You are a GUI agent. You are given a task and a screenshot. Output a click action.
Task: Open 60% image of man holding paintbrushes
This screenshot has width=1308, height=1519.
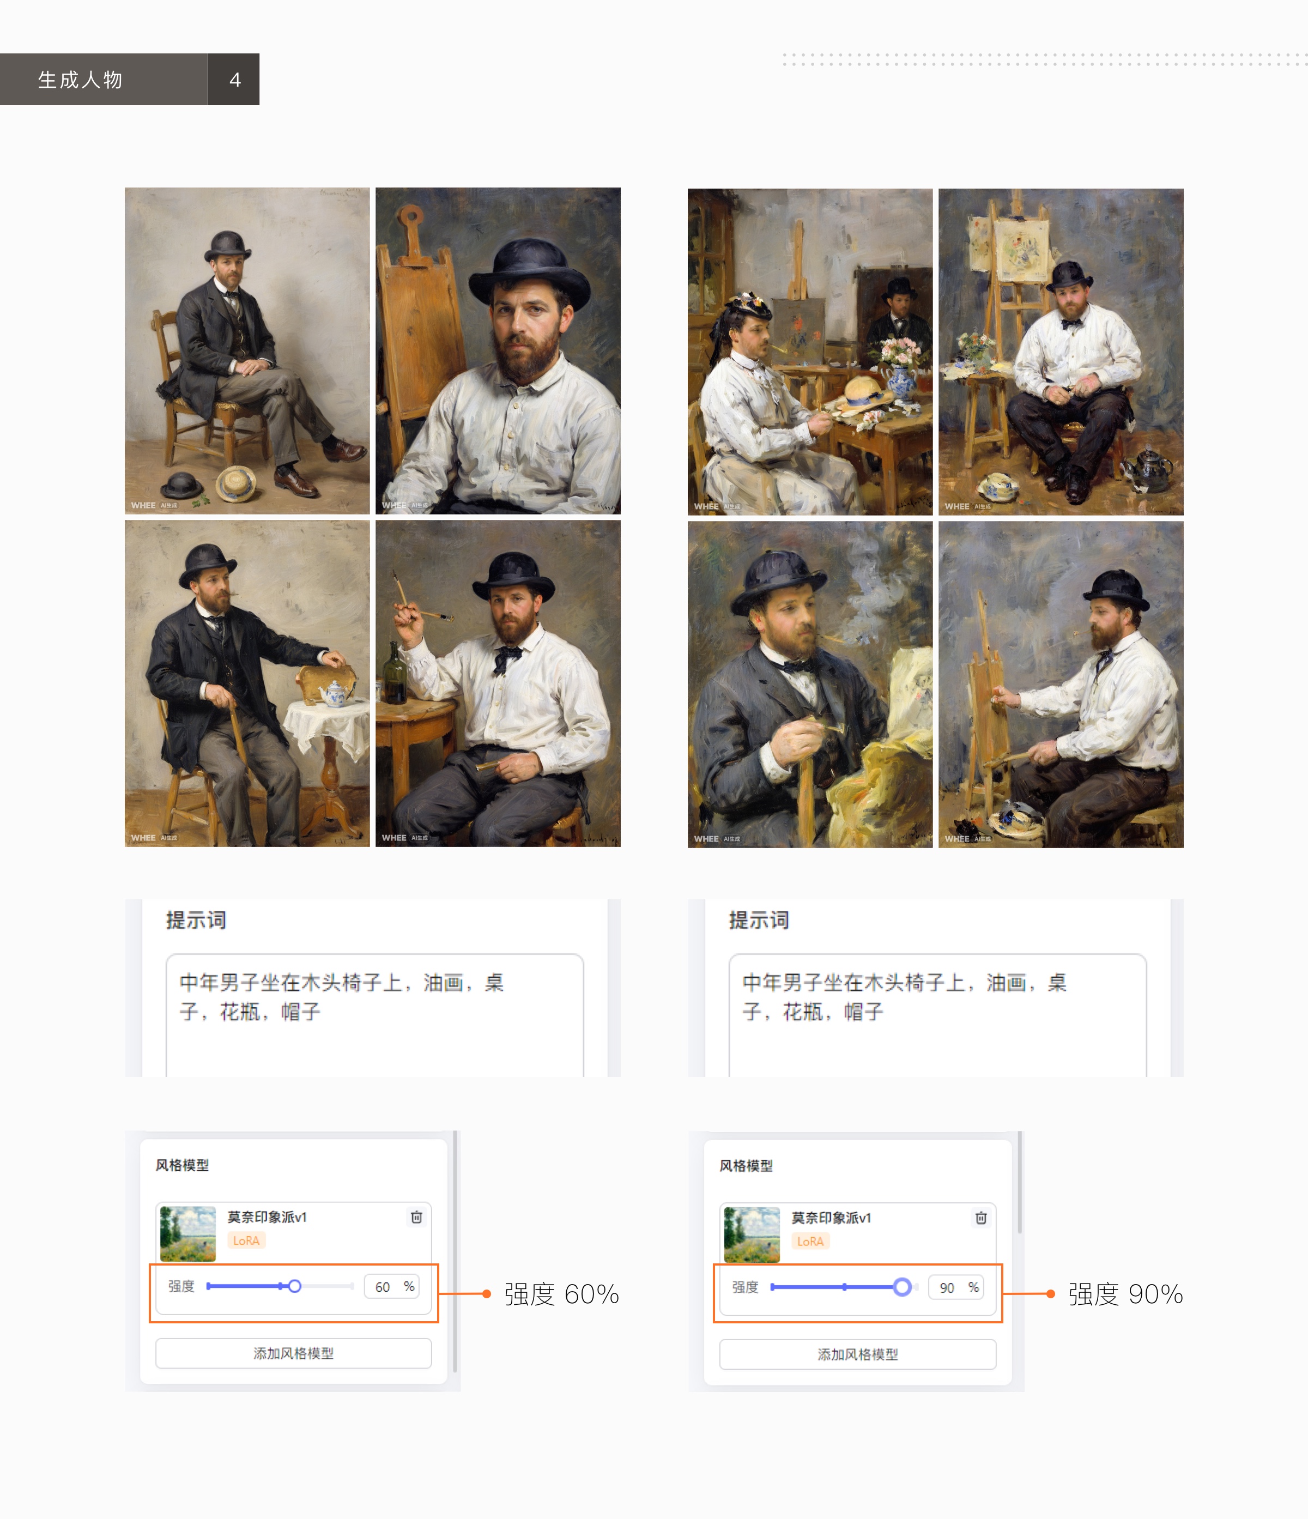pos(498,683)
